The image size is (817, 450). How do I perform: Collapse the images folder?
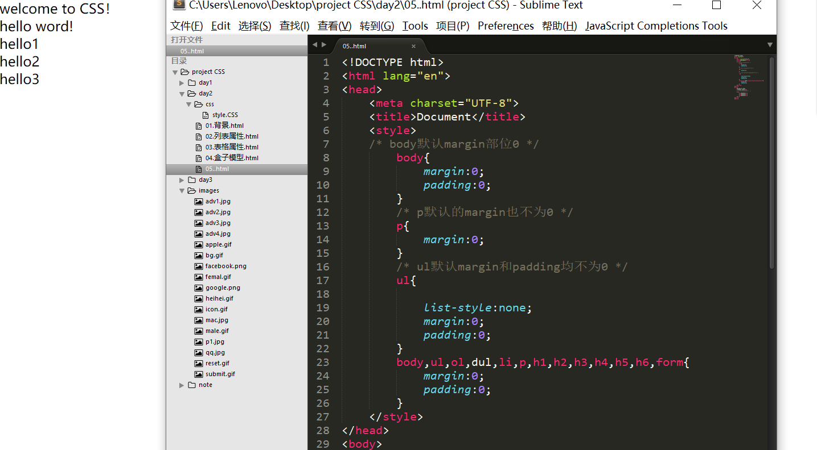182,191
